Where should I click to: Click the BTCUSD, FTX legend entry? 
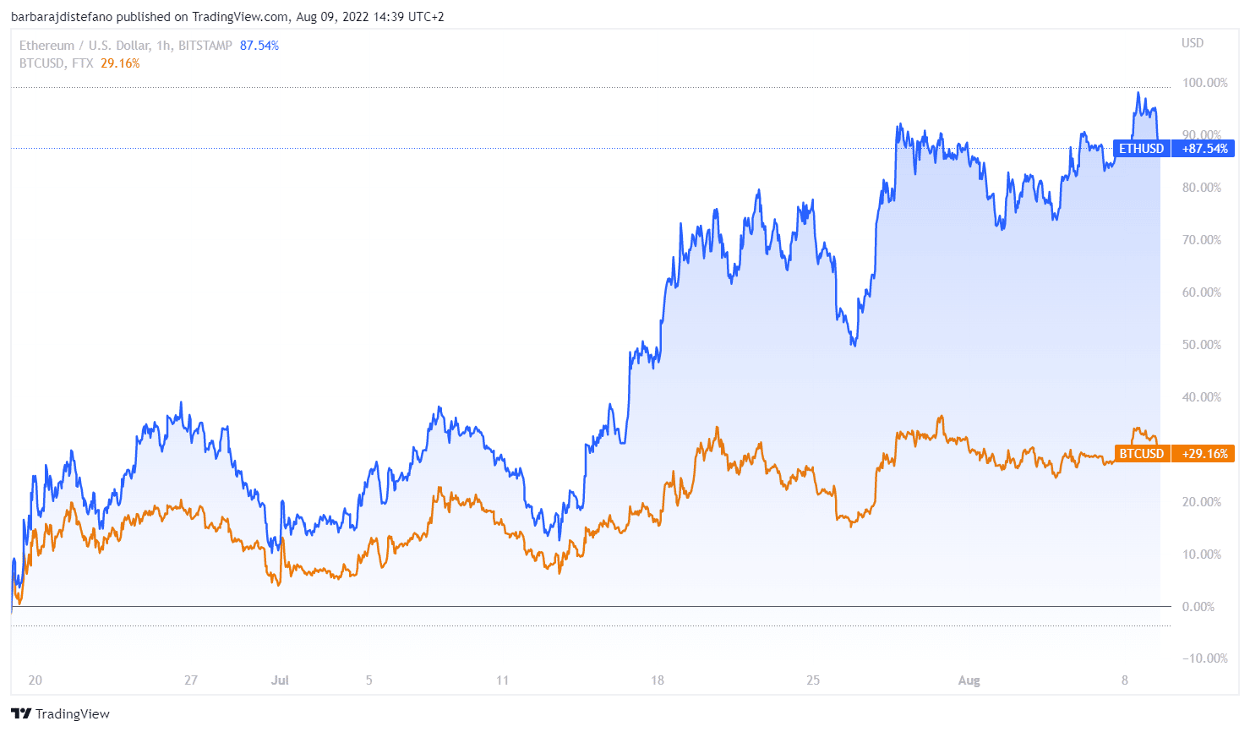56,63
